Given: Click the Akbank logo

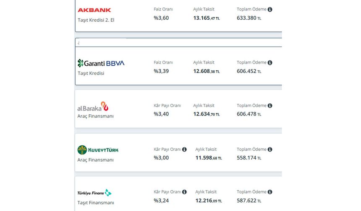Looking at the screenshot, I should pos(94,10).
